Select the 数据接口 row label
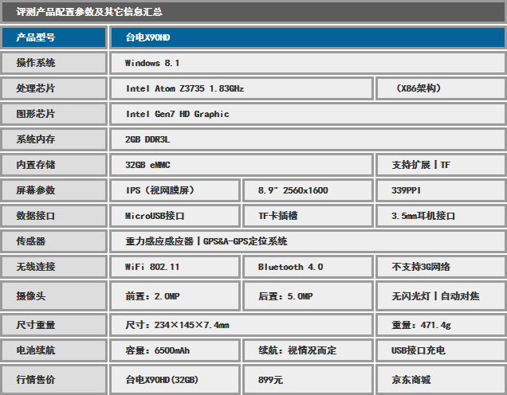Viewport: 507px width, 395px height. click(x=53, y=216)
